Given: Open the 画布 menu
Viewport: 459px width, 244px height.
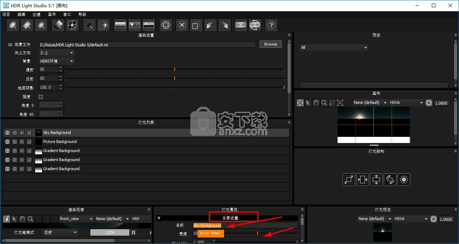Looking at the screenshot, I should click(52, 14).
